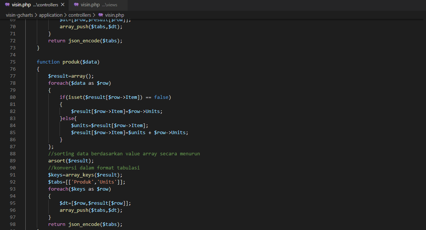Click line number 72
This screenshot has width=426, height=230.
point(13,41)
